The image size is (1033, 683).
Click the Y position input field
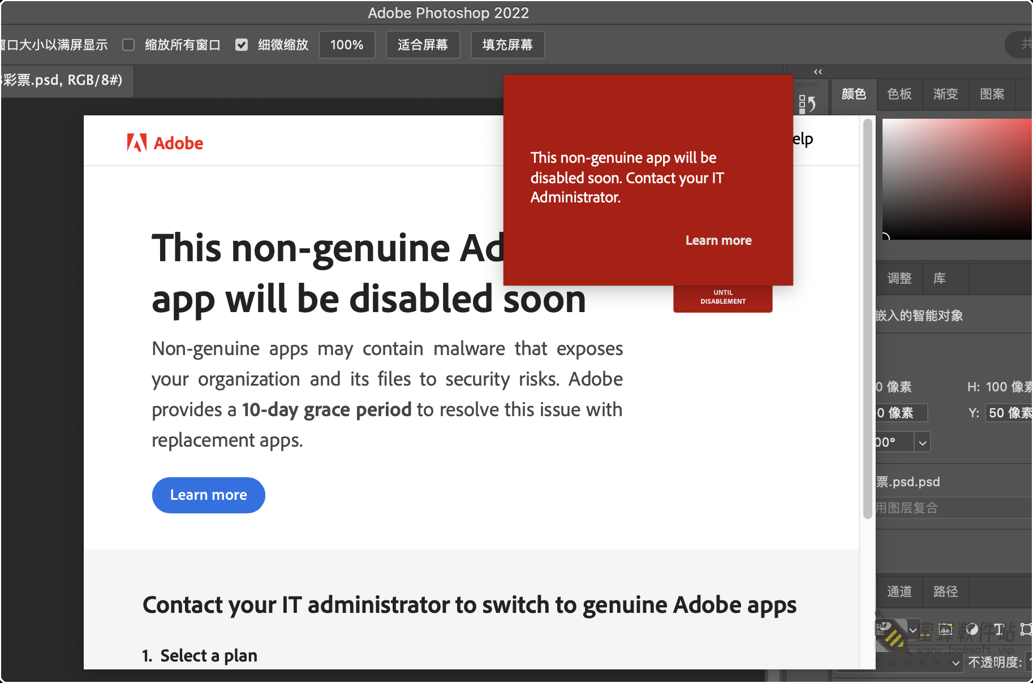pyautogui.click(x=1009, y=413)
